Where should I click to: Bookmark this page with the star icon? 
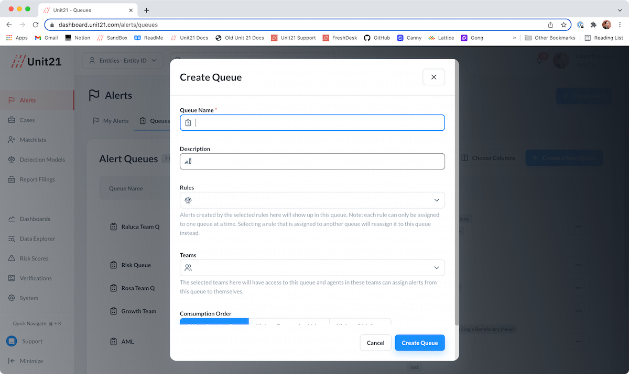tap(563, 25)
